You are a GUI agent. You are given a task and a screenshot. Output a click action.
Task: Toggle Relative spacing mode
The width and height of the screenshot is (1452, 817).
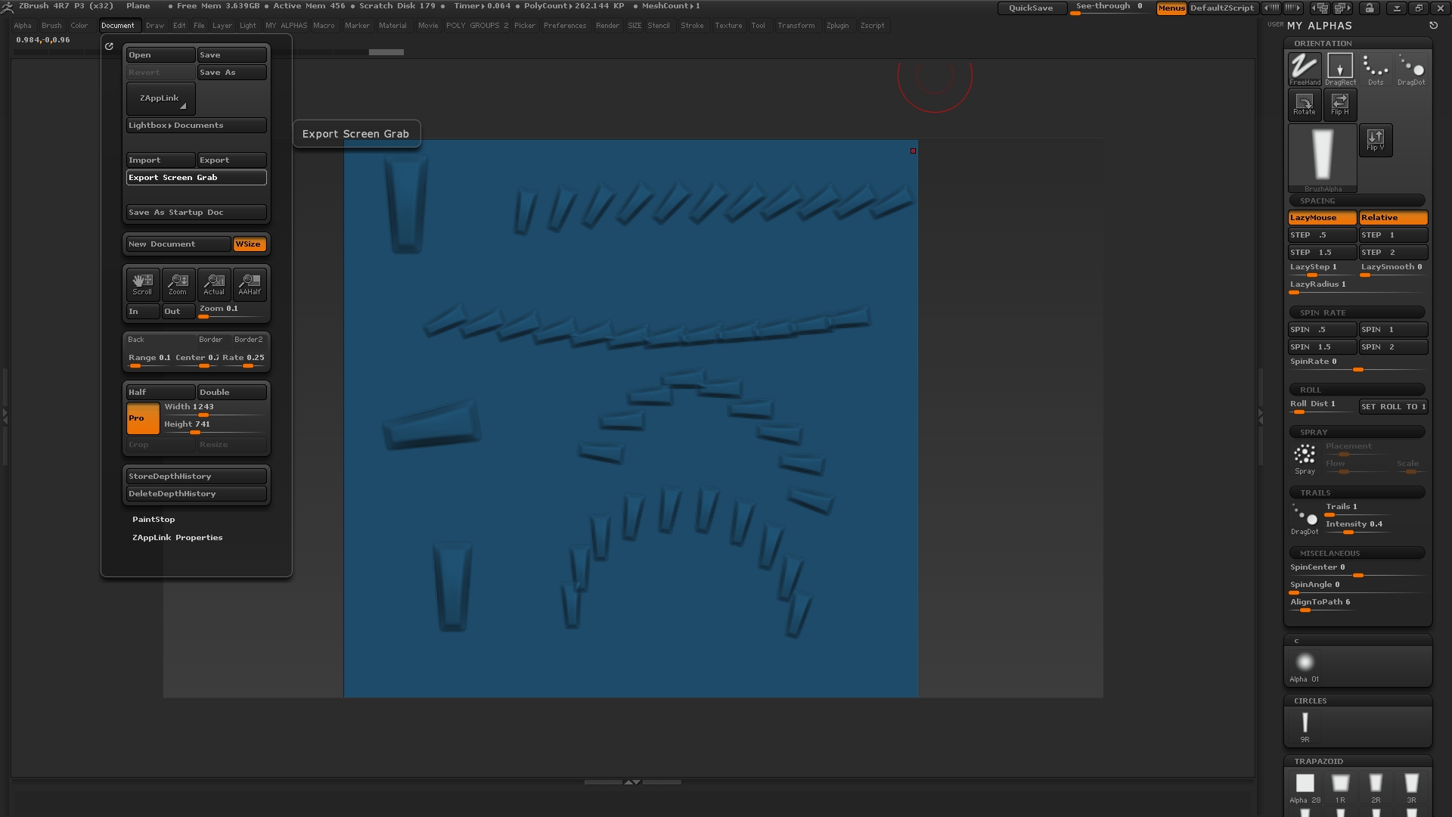coord(1392,218)
